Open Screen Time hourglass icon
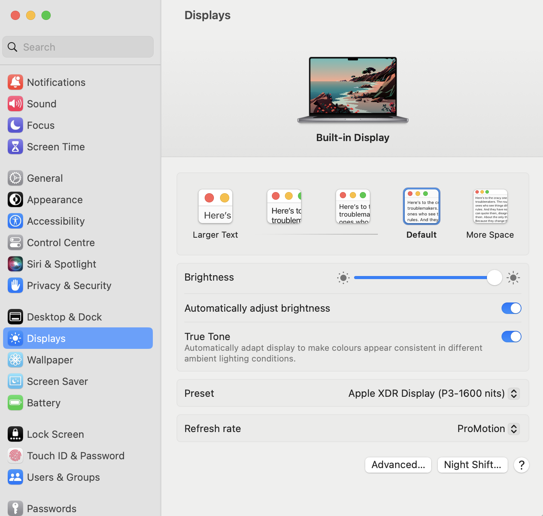The image size is (543, 516). (x=15, y=147)
